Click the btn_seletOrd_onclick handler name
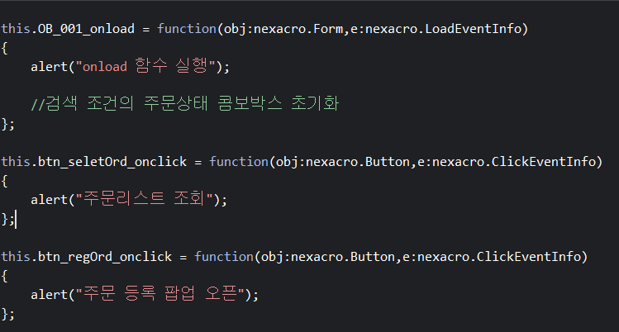This screenshot has height=332, width=619. tap(112, 162)
